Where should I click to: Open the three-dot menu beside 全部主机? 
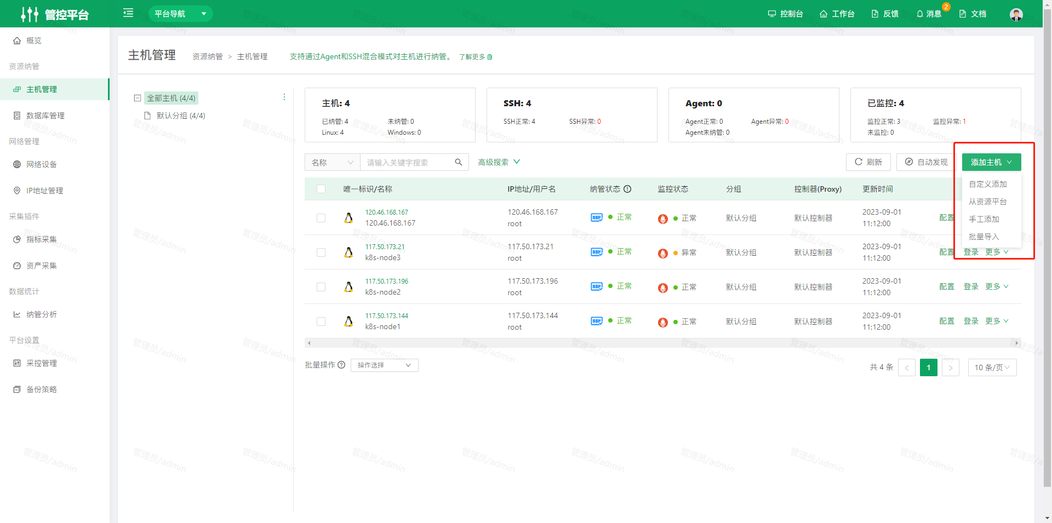tap(284, 97)
